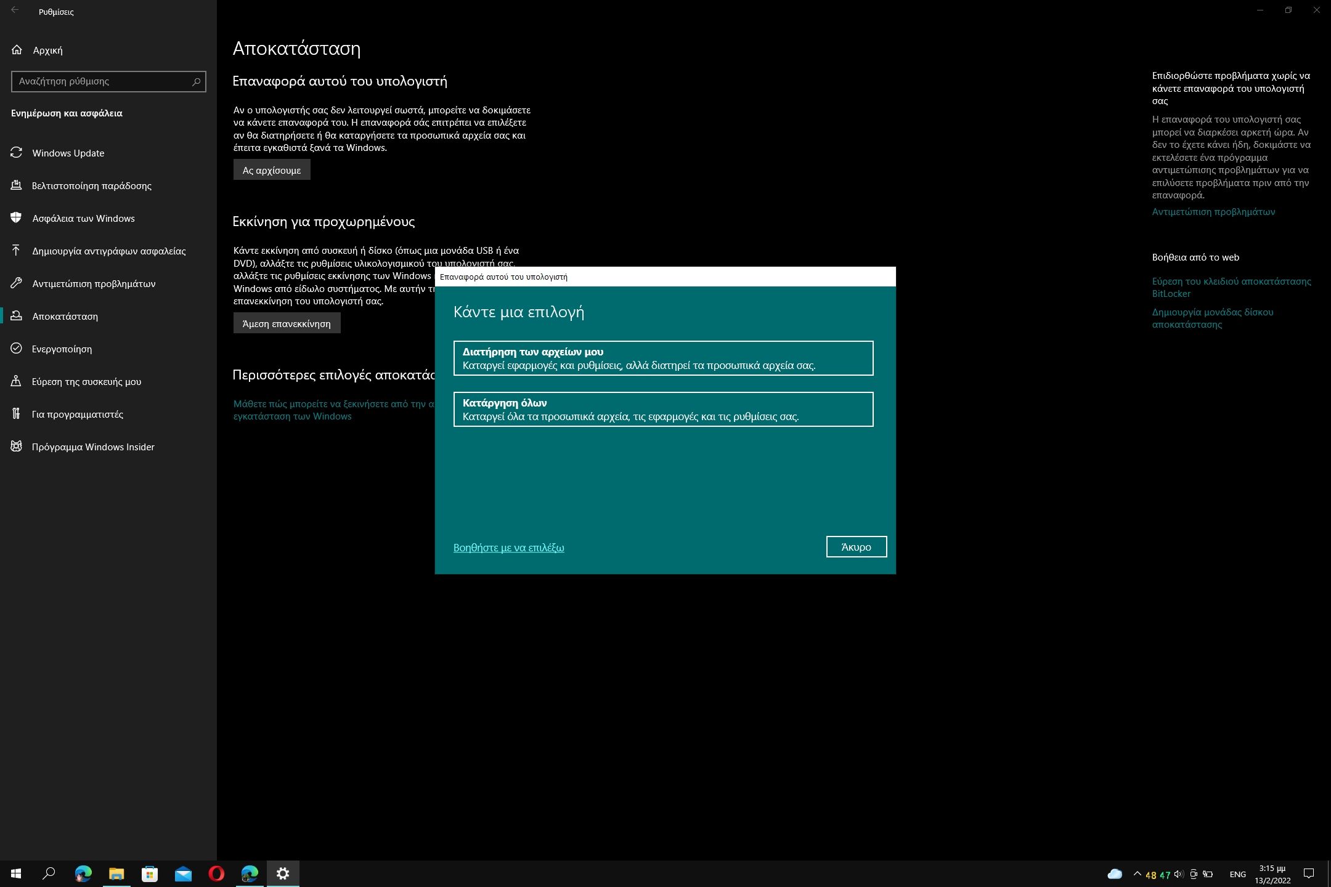This screenshot has width=1331, height=887.
Task: Open Windows Update from the sidebar
Action: pos(68,153)
